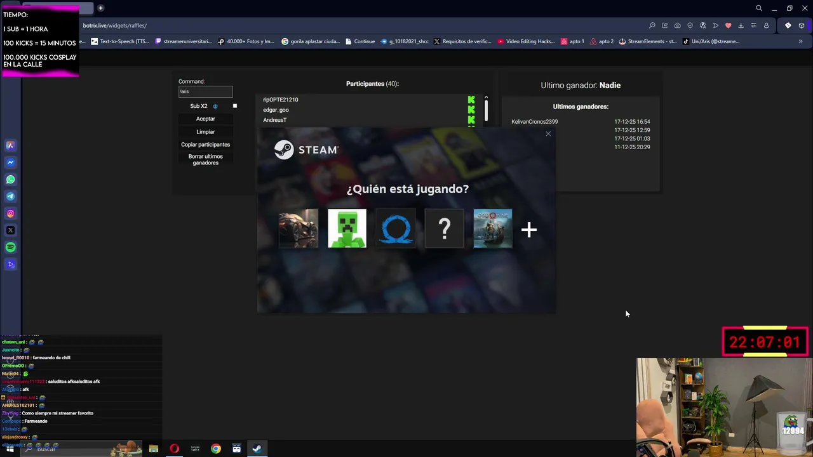Click the Kick icon beside edgar_goo
The height and width of the screenshot is (457, 813).
[471, 110]
